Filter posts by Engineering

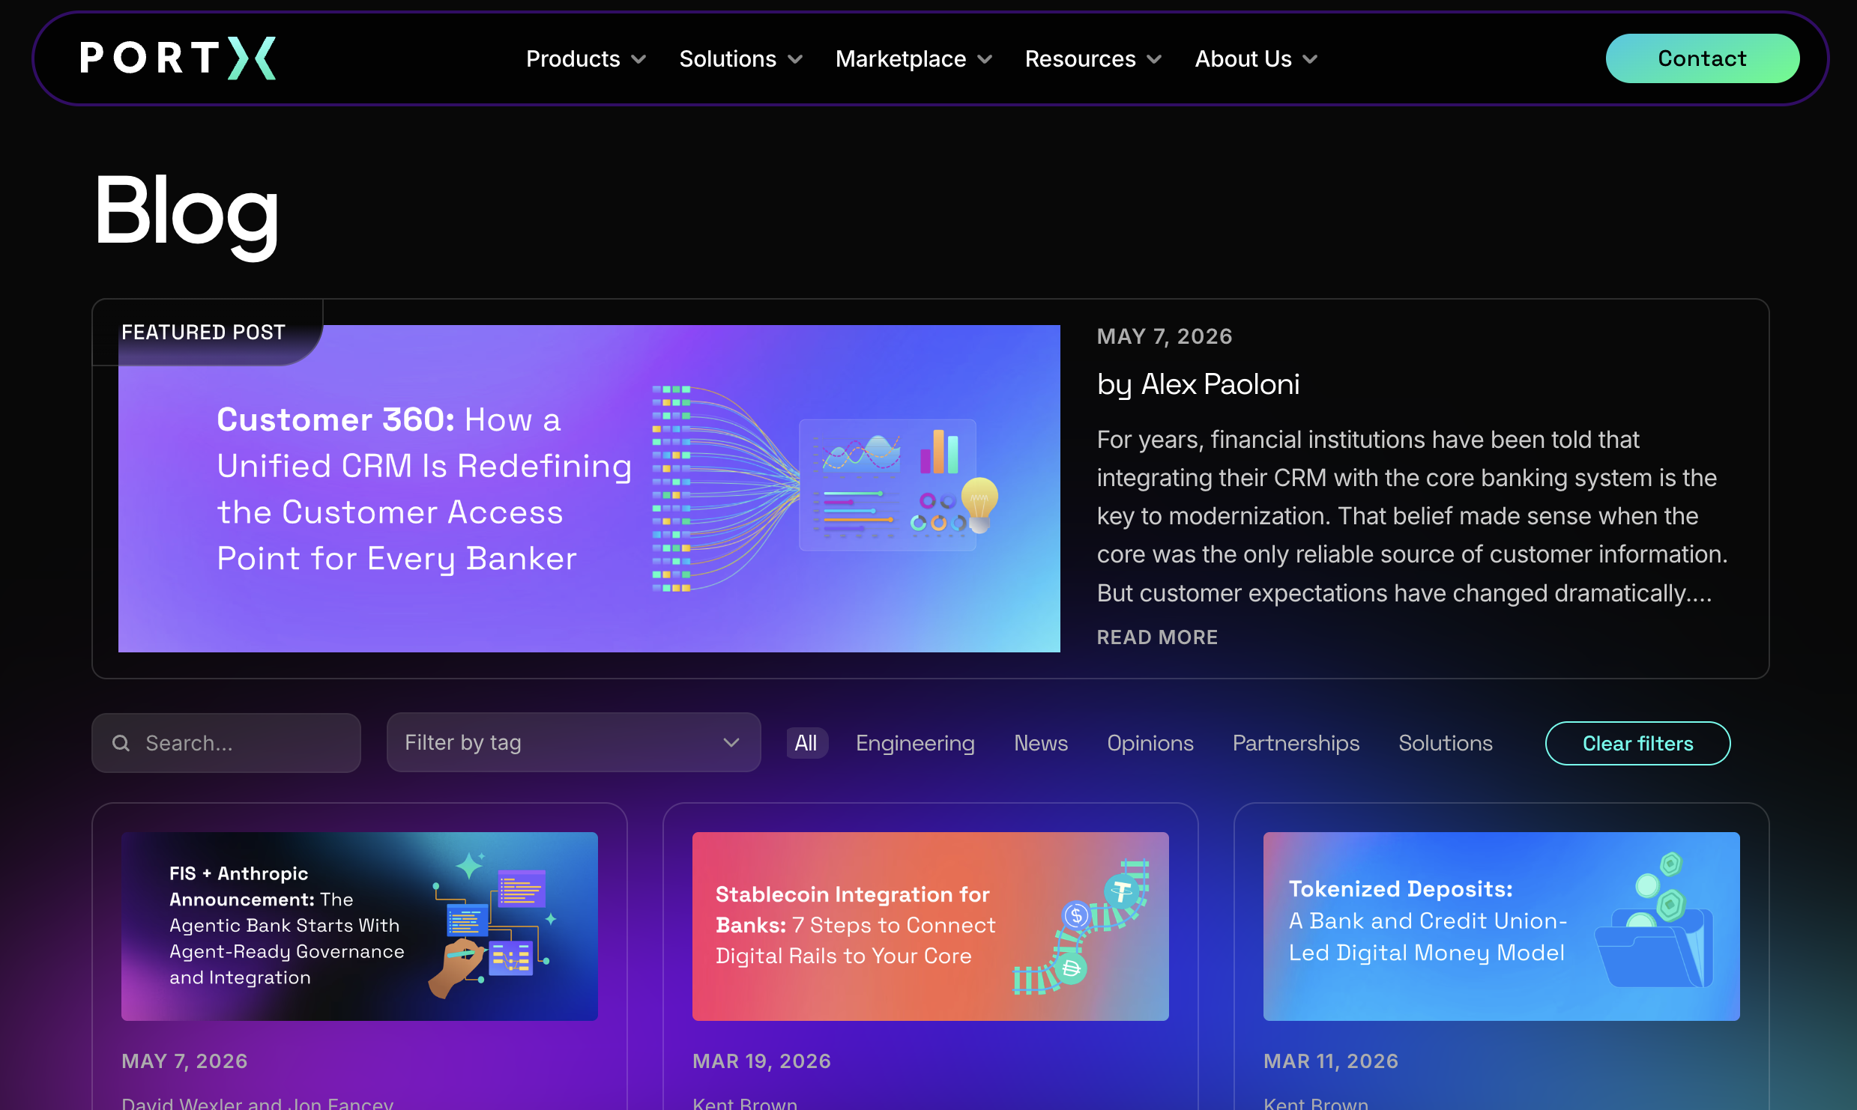pos(915,743)
